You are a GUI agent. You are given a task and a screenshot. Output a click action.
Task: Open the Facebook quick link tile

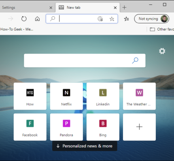[30, 127]
